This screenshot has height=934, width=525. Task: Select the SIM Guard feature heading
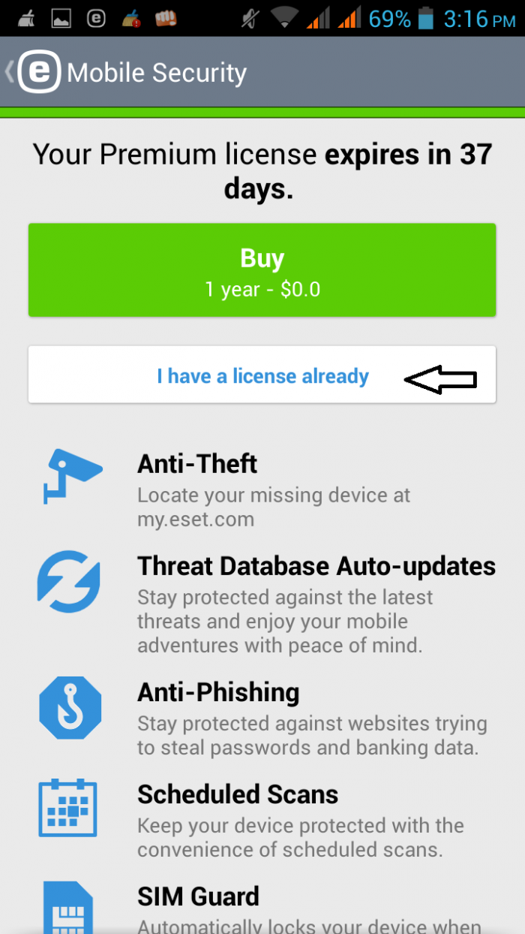click(x=198, y=896)
